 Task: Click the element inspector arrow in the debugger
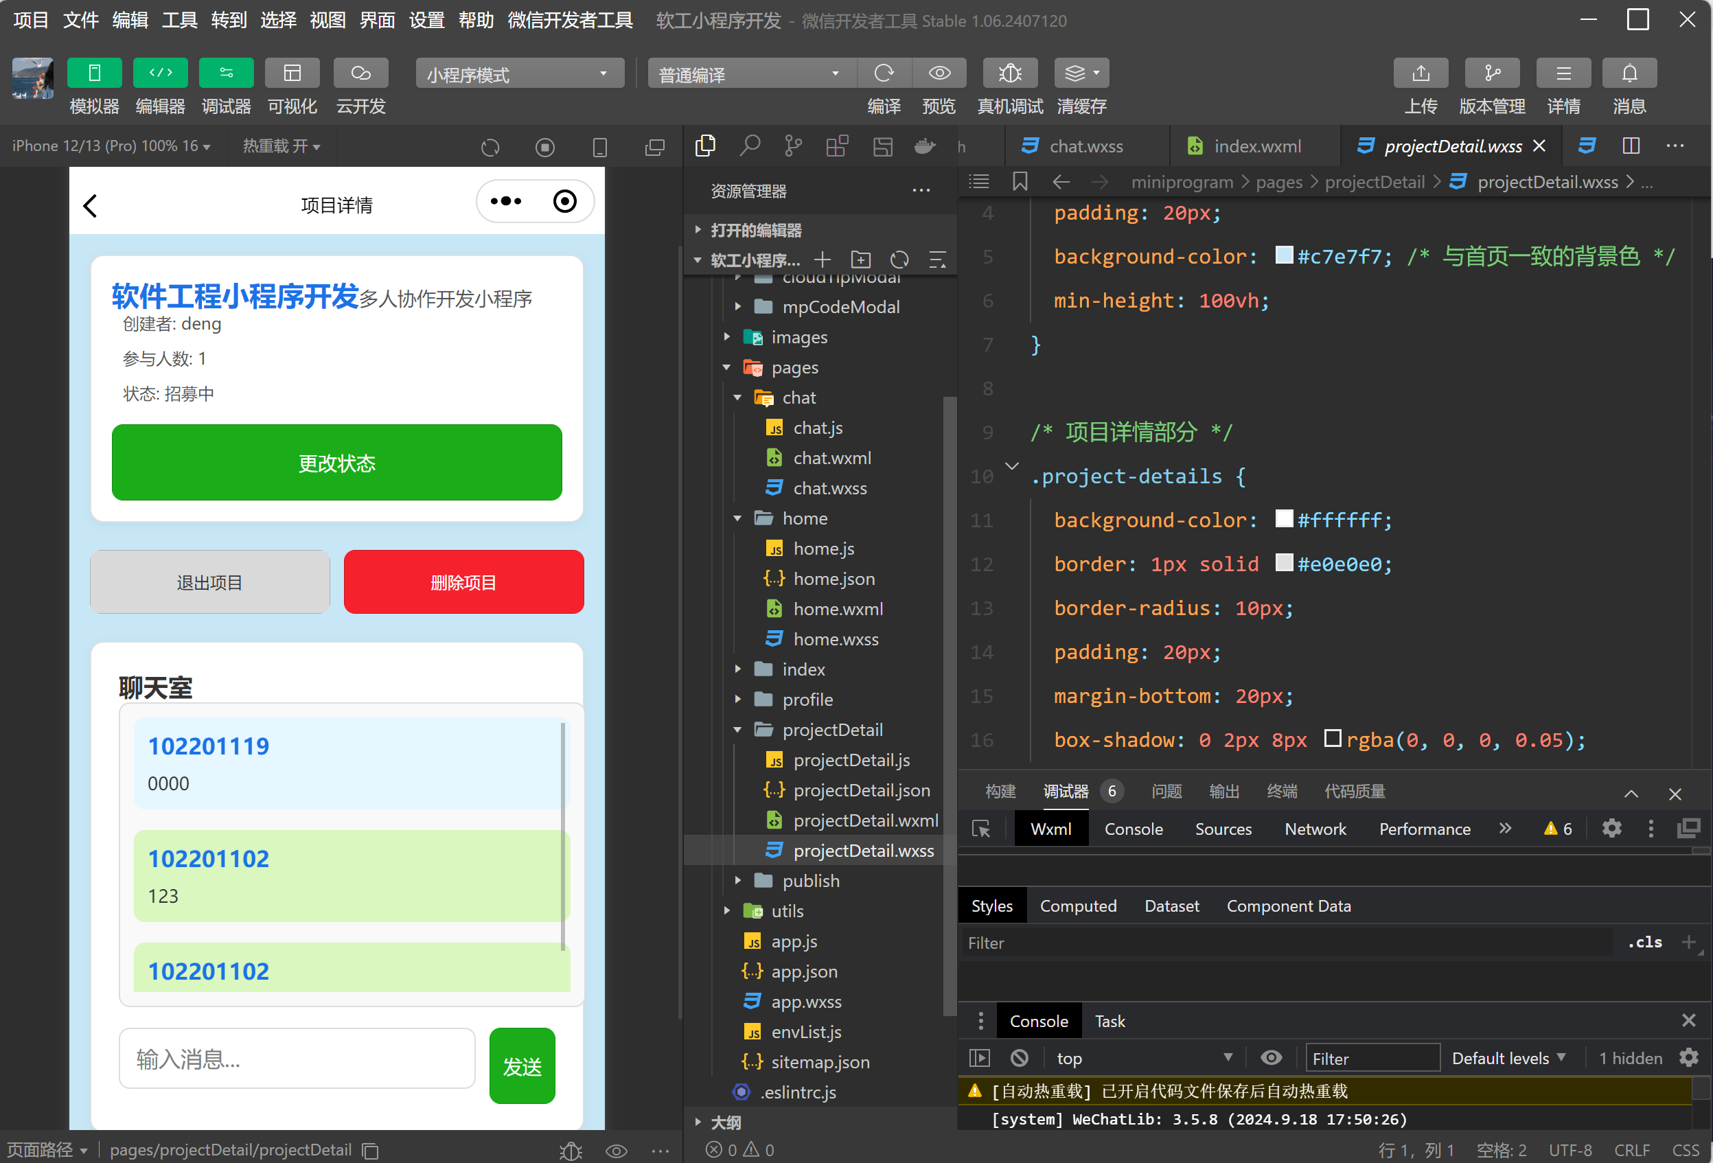point(981,829)
